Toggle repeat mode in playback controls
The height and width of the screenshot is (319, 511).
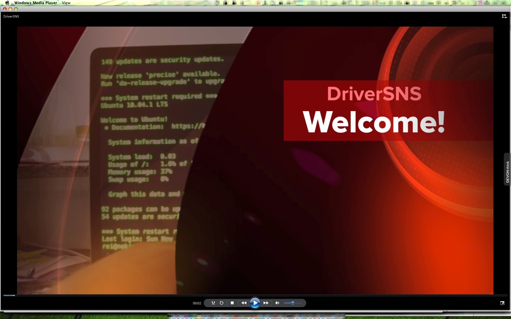[x=221, y=303]
